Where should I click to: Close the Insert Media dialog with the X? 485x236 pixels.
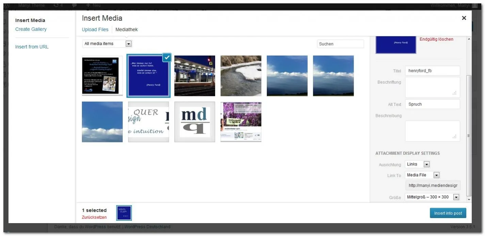(464, 18)
